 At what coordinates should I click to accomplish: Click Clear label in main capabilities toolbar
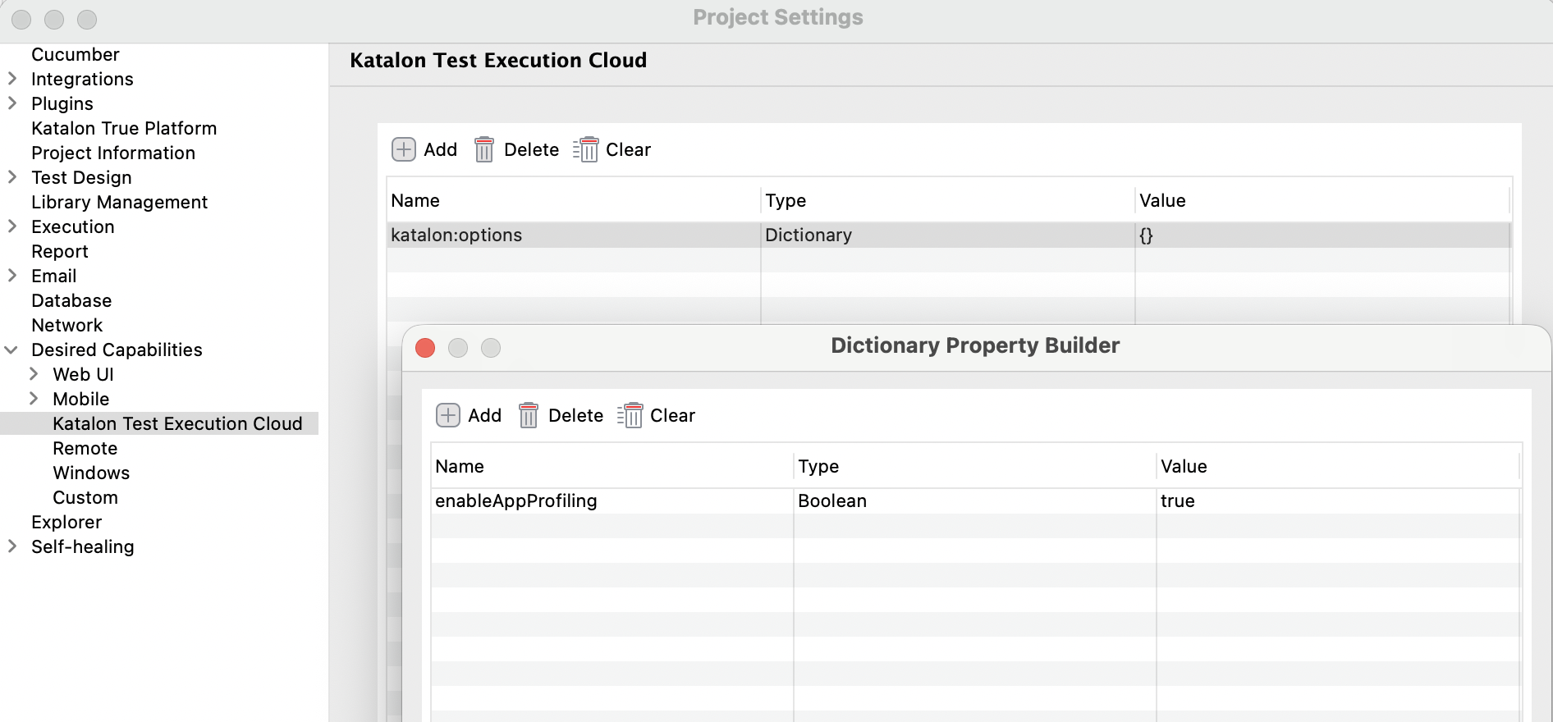pyautogui.click(x=629, y=149)
